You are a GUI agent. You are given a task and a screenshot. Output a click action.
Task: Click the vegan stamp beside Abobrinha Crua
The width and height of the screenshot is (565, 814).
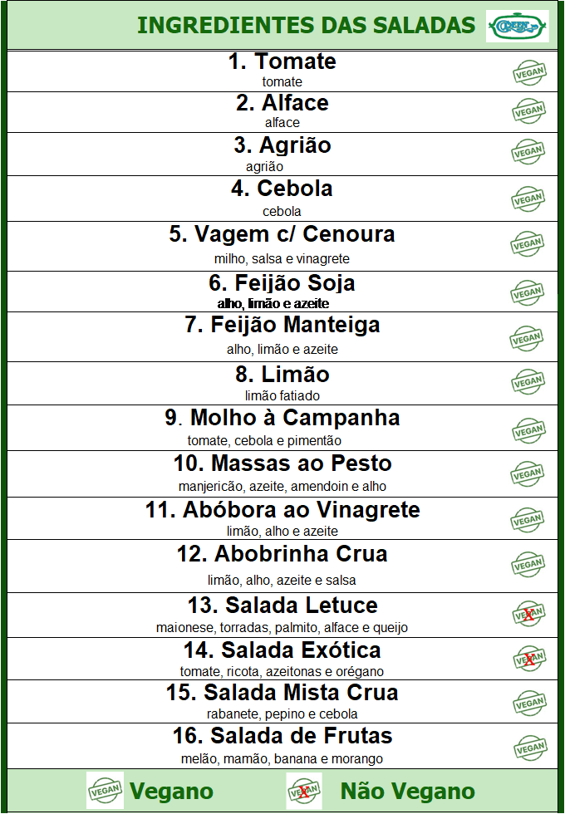528,565
